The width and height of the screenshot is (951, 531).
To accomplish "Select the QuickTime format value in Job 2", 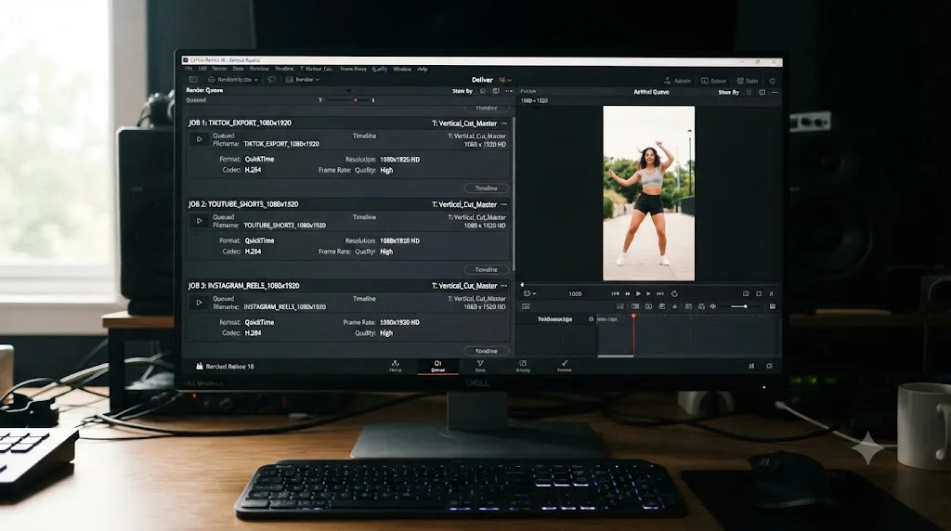I will point(260,240).
